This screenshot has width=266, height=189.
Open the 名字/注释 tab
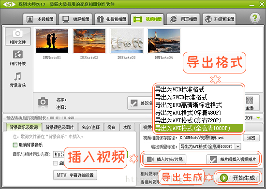[90, 127]
